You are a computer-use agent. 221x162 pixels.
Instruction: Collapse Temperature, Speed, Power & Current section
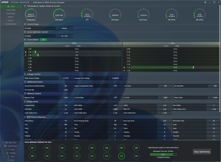tap(25, 6)
